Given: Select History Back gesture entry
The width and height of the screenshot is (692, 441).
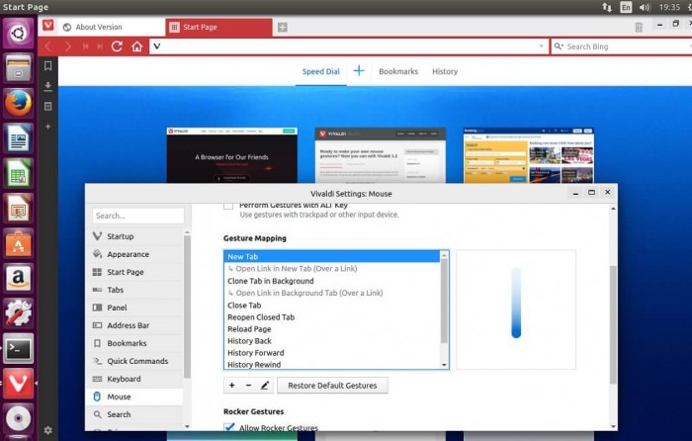Looking at the screenshot, I should coord(332,341).
